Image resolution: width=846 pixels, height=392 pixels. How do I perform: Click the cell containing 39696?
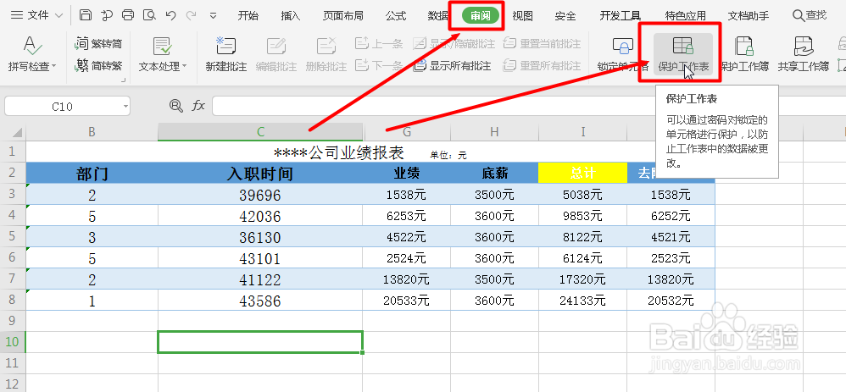pos(260,195)
